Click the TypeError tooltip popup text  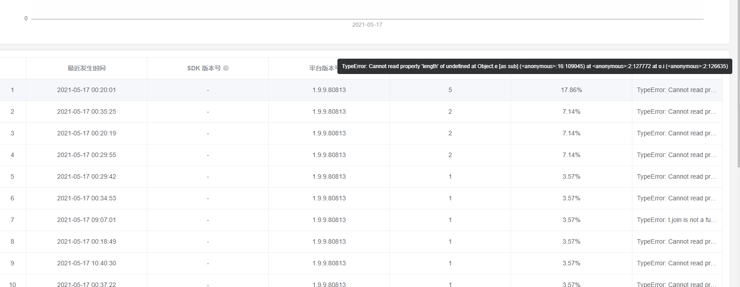pos(535,66)
